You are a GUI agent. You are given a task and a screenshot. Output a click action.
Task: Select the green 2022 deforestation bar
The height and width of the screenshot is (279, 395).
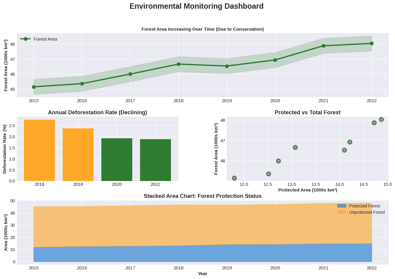click(x=155, y=160)
